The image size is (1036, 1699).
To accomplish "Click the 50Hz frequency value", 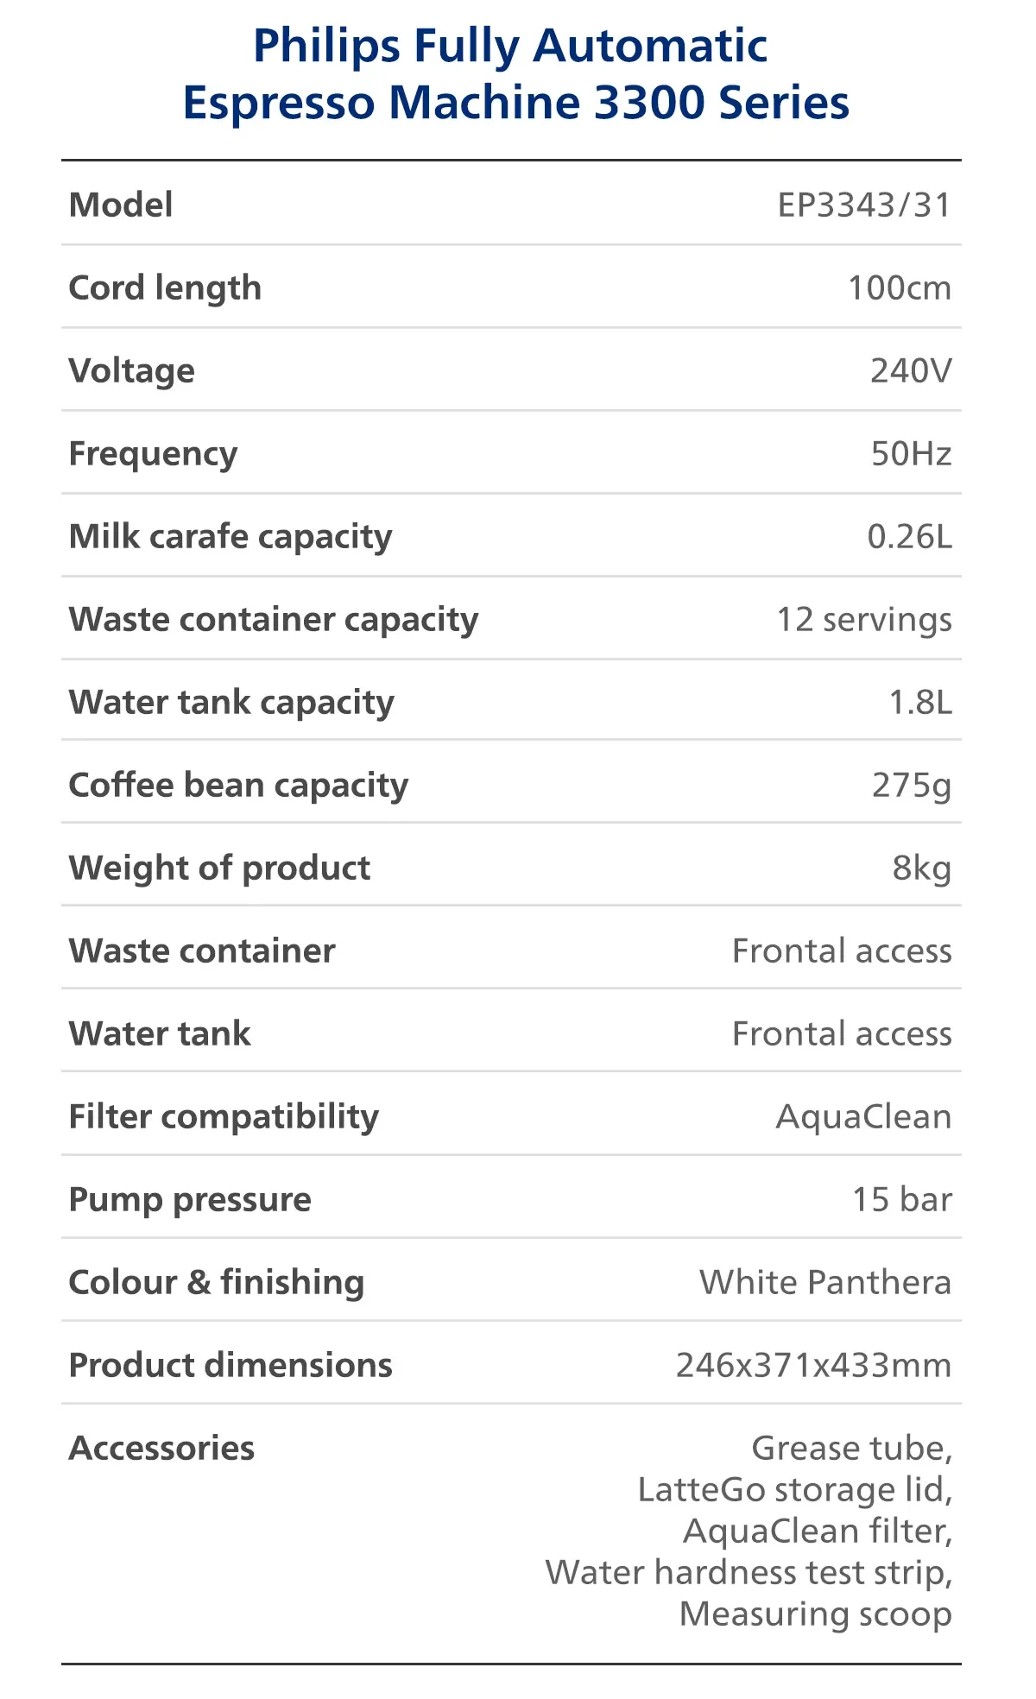I will click(x=911, y=454).
